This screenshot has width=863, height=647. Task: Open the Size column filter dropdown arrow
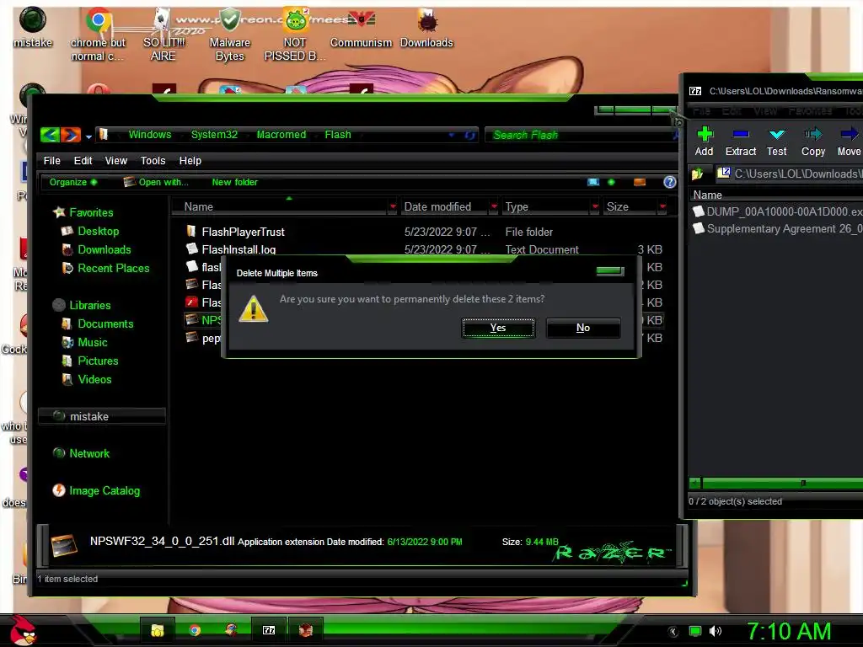(x=662, y=207)
